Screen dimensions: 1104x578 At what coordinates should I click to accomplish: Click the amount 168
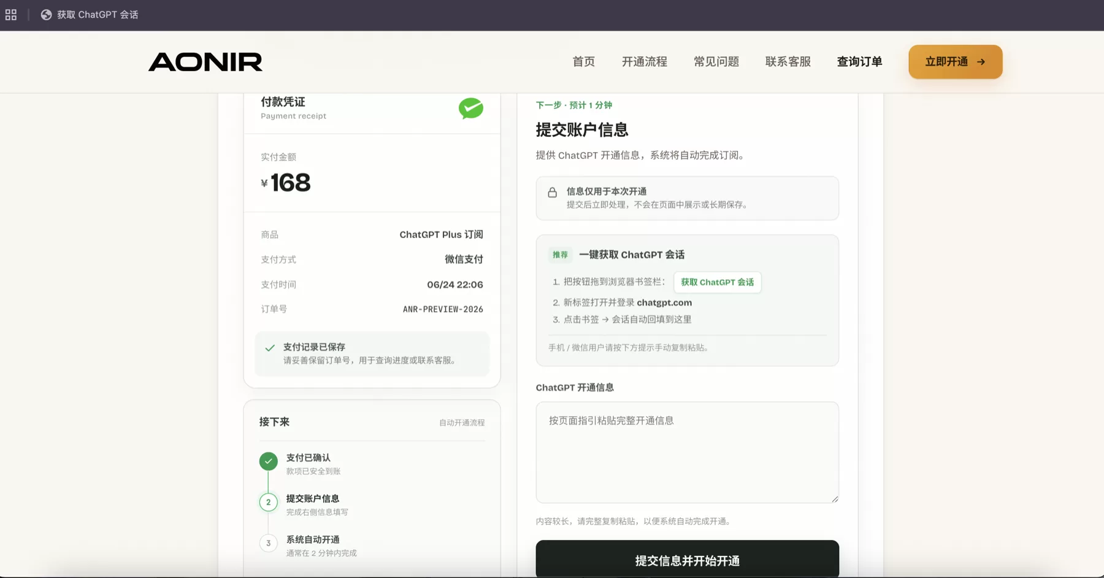[x=290, y=183]
